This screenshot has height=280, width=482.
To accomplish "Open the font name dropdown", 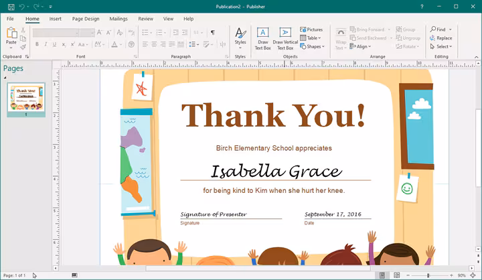I will [77, 33].
